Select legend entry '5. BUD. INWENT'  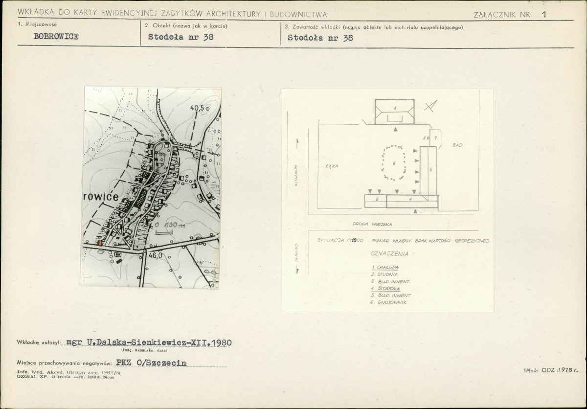[391, 295]
